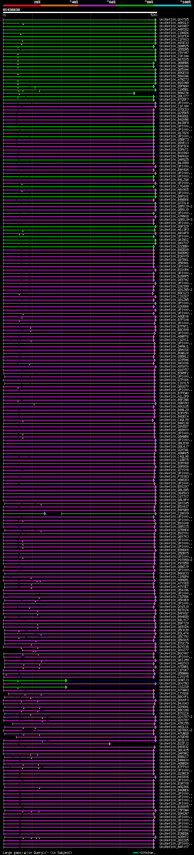Viewport: 194px width, 855px height.
Task: Open hit UniRef100_A8MXL0
Action: click(174, 23)
